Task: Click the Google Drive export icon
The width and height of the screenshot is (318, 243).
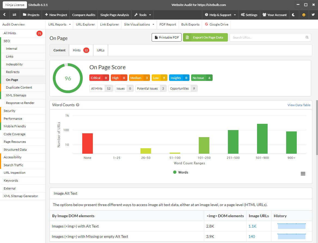Action: point(207,24)
